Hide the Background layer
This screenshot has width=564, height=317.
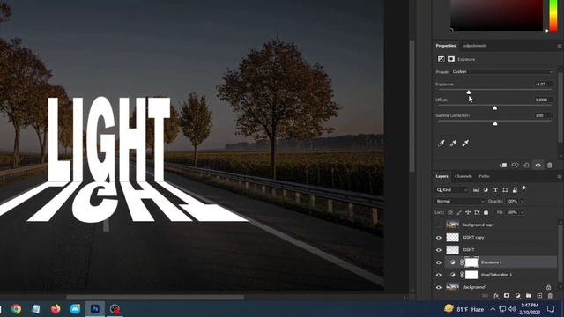click(x=439, y=287)
